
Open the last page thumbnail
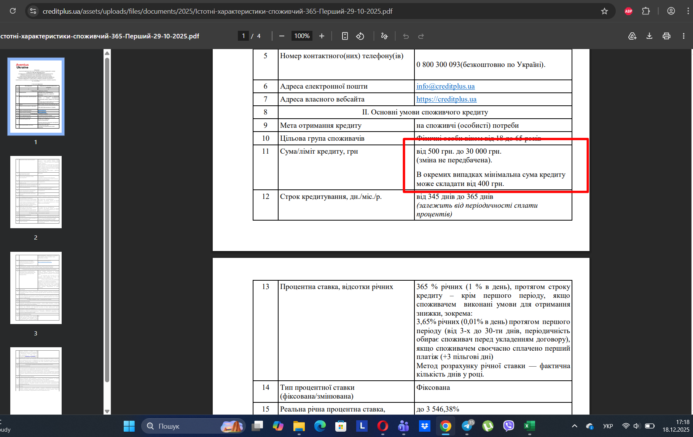pyautogui.click(x=36, y=381)
